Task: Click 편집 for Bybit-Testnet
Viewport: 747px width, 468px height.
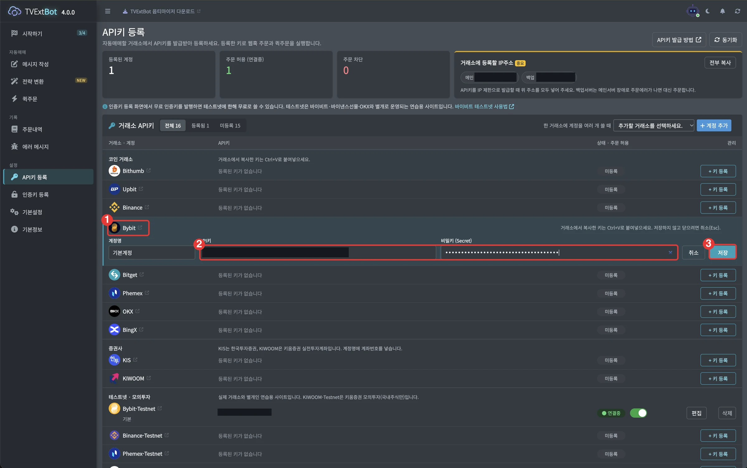Action: point(696,413)
